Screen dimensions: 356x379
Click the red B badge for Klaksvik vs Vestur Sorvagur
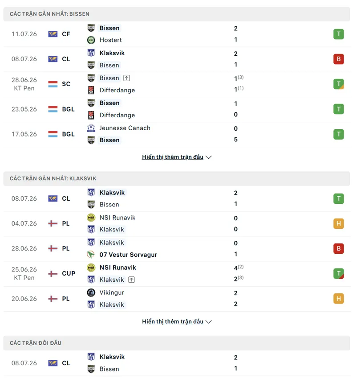click(339, 248)
